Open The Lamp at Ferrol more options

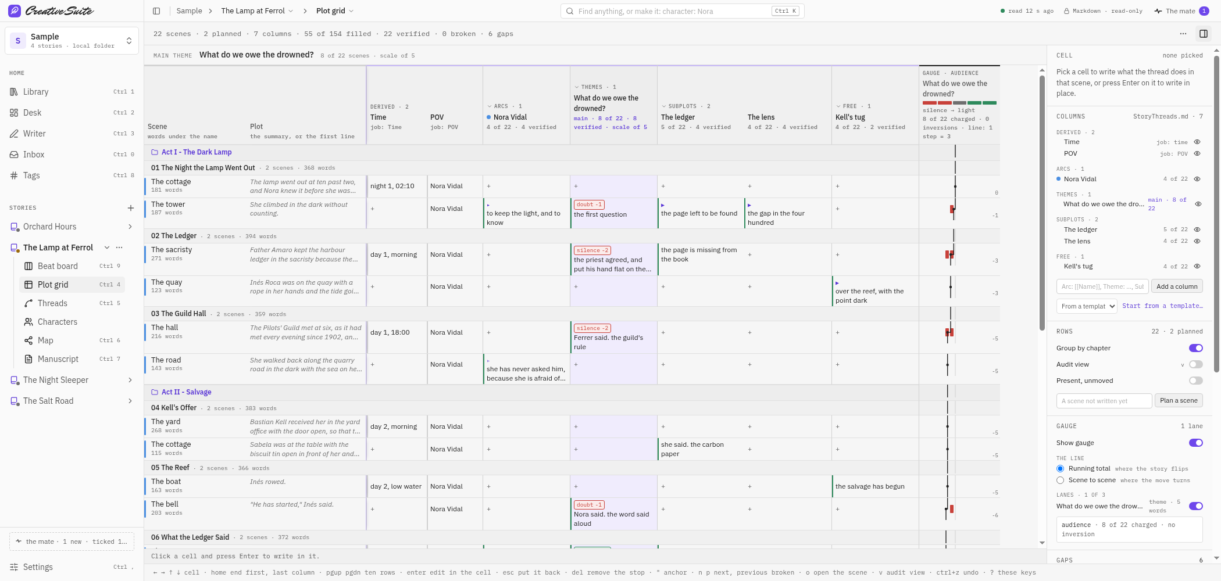119,248
